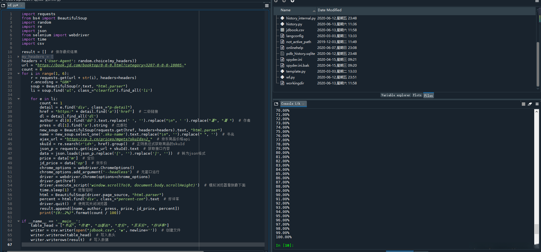Screen dimensions: 541x252
Task: Select jdbook.csv in the file list
Action: (295, 30)
